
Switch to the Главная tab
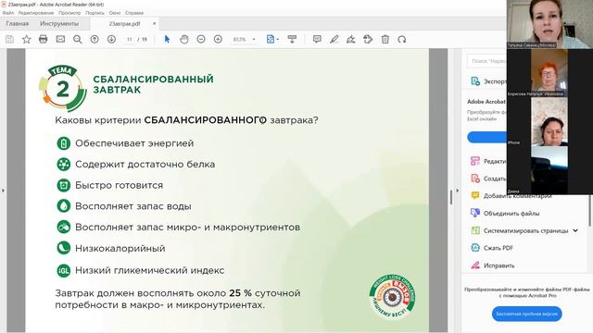point(18,24)
